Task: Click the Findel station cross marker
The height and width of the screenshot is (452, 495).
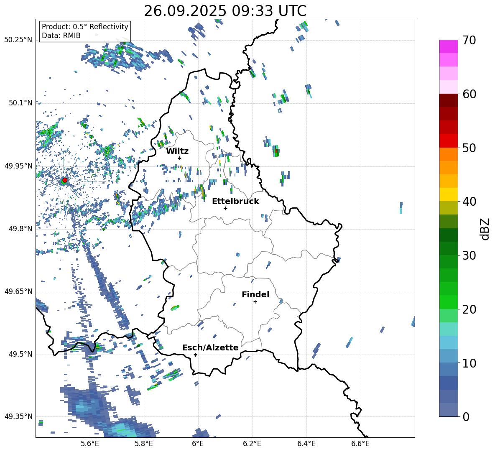Action: (x=255, y=301)
